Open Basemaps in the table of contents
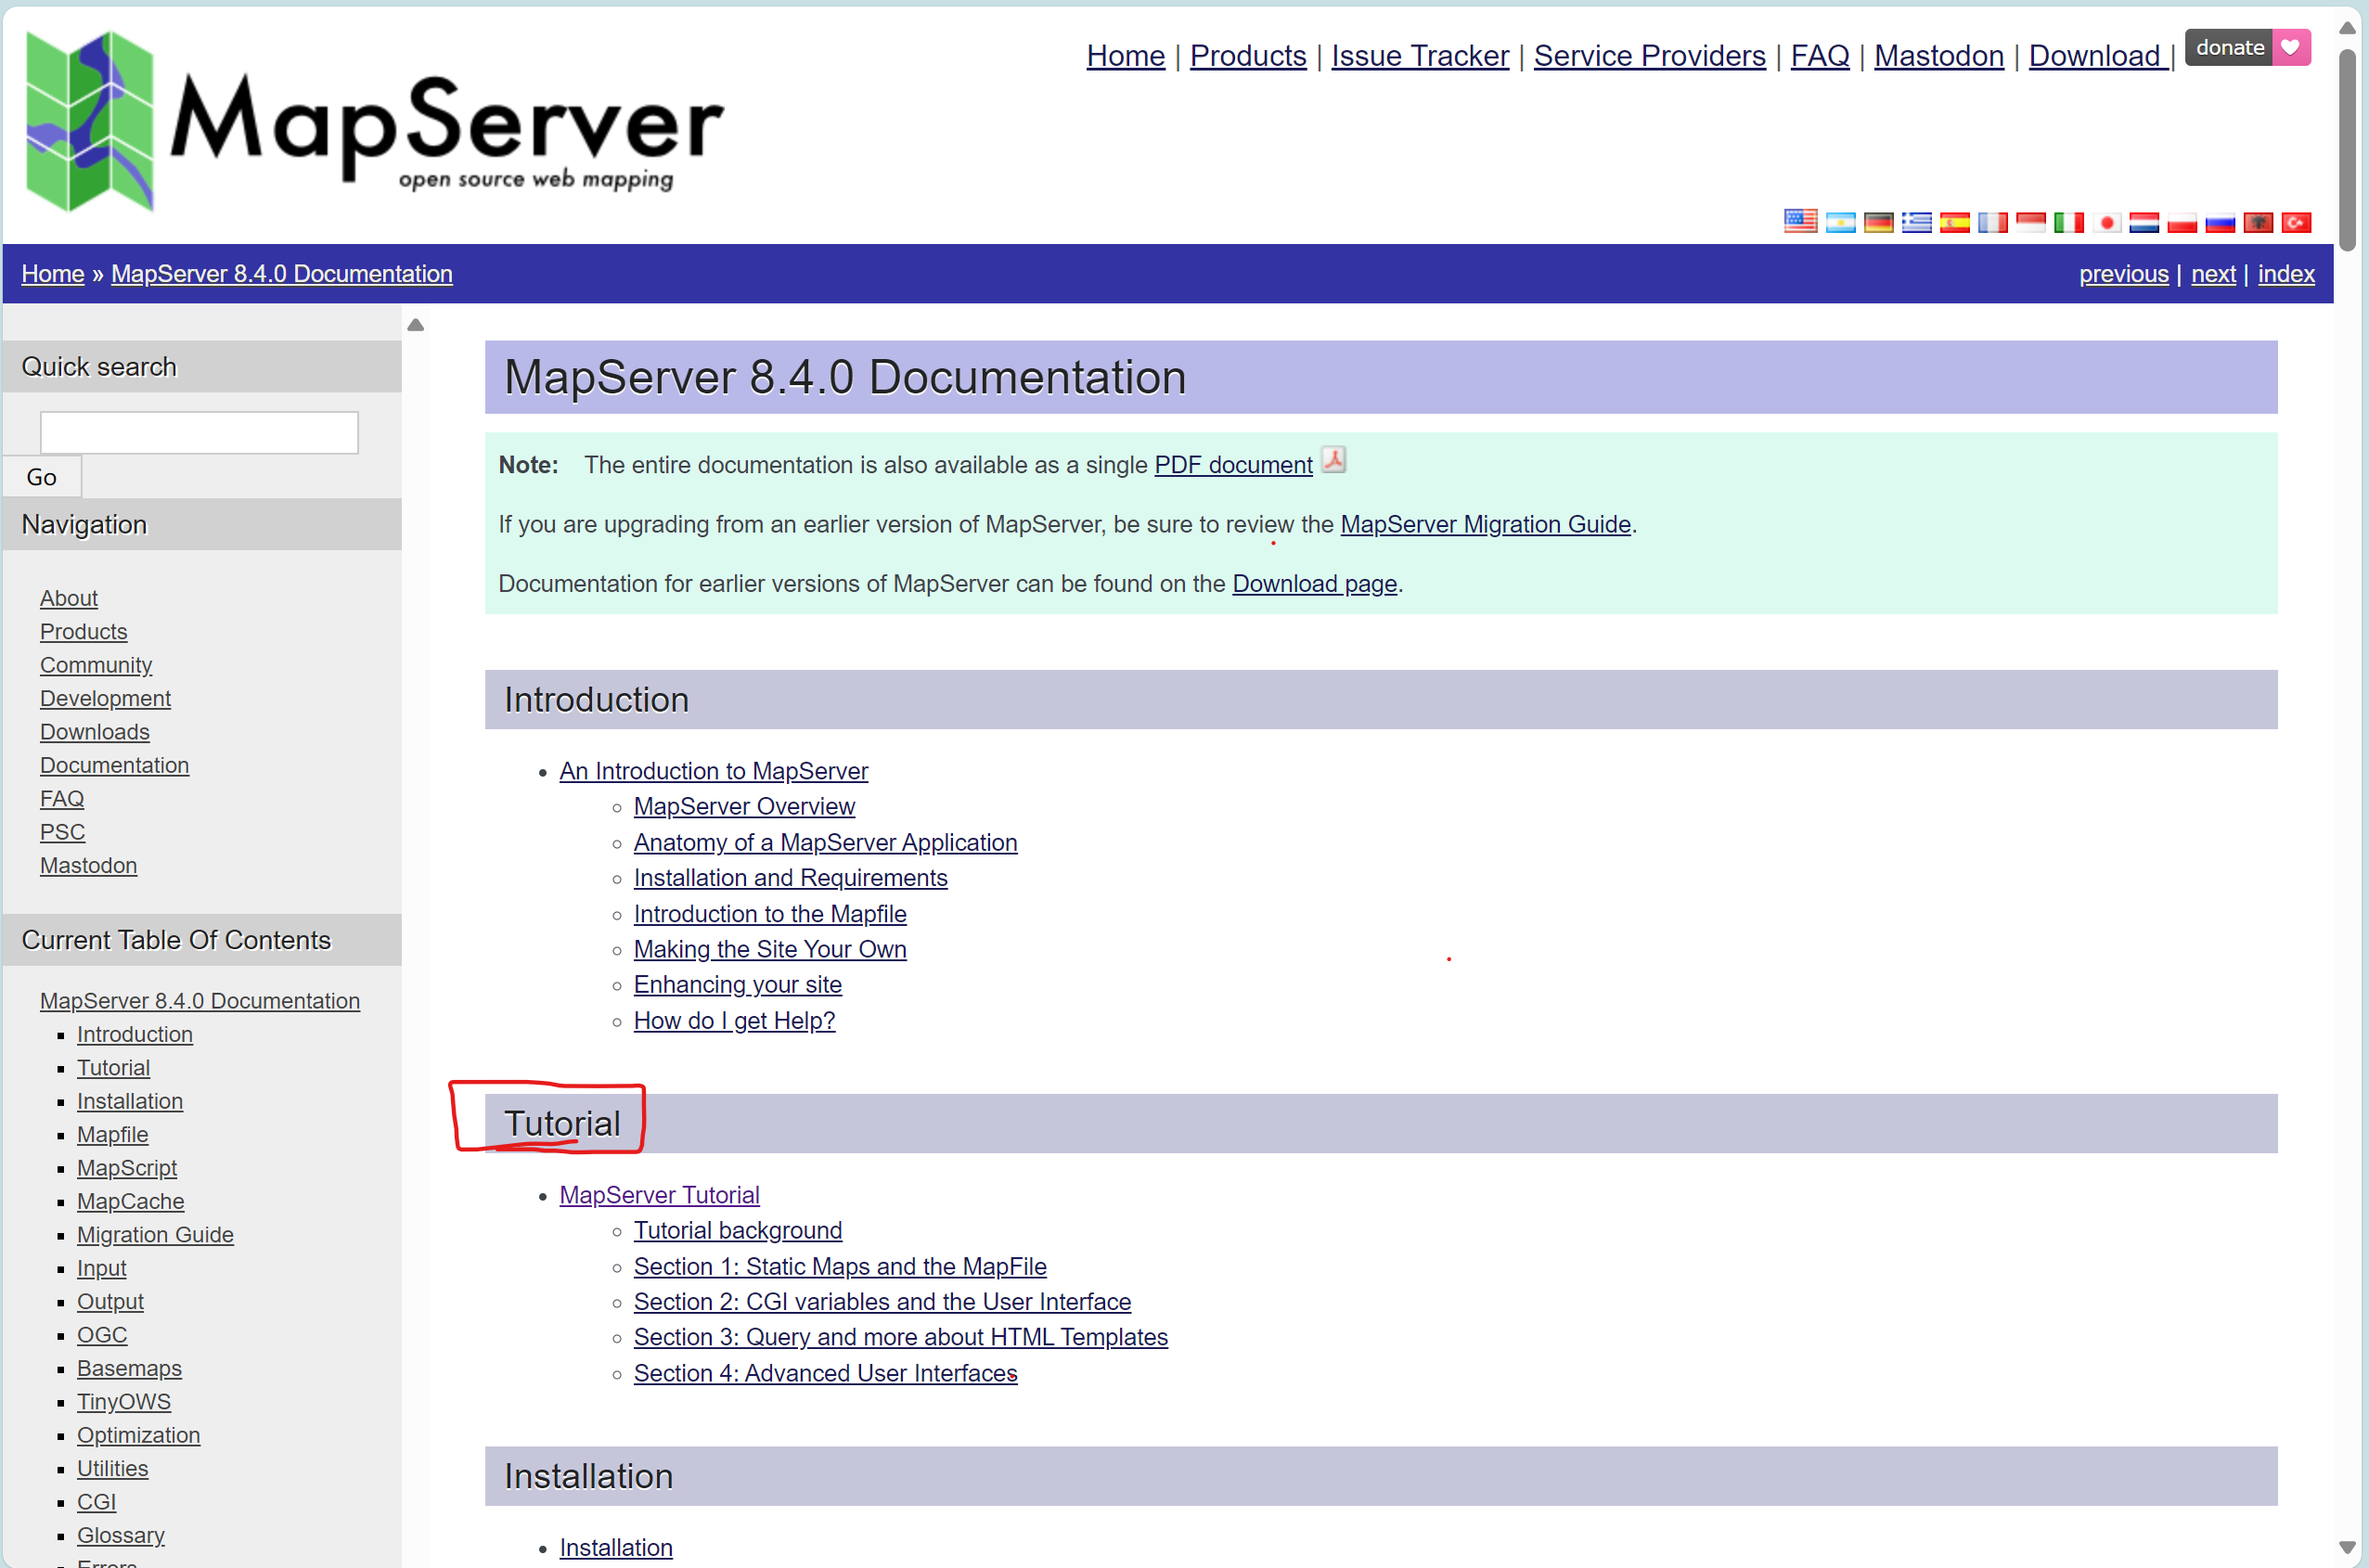The width and height of the screenshot is (2369, 1568). click(x=129, y=1368)
